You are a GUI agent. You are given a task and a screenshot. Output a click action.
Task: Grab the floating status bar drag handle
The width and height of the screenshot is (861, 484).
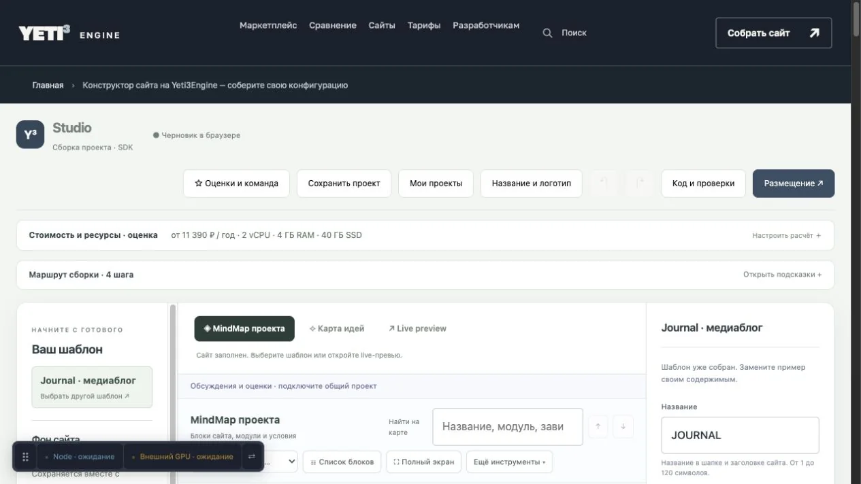(26, 457)
